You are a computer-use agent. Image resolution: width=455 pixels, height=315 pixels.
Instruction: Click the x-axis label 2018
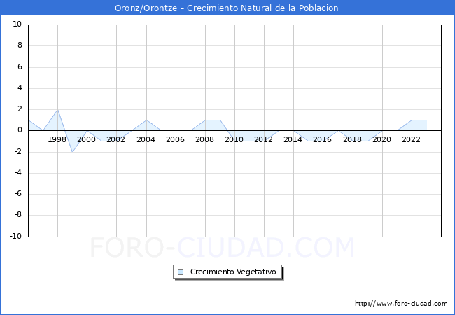352,139
